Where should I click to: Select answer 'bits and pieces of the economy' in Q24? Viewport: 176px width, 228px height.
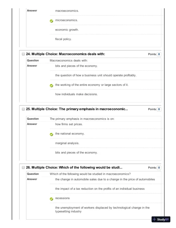[76, 66]
